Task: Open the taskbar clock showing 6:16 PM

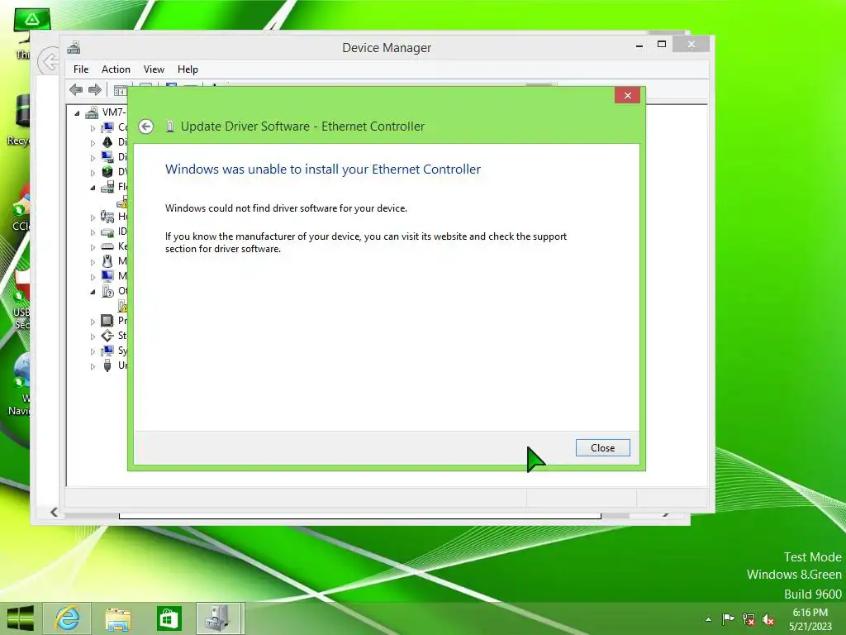Action: point(810,618)
